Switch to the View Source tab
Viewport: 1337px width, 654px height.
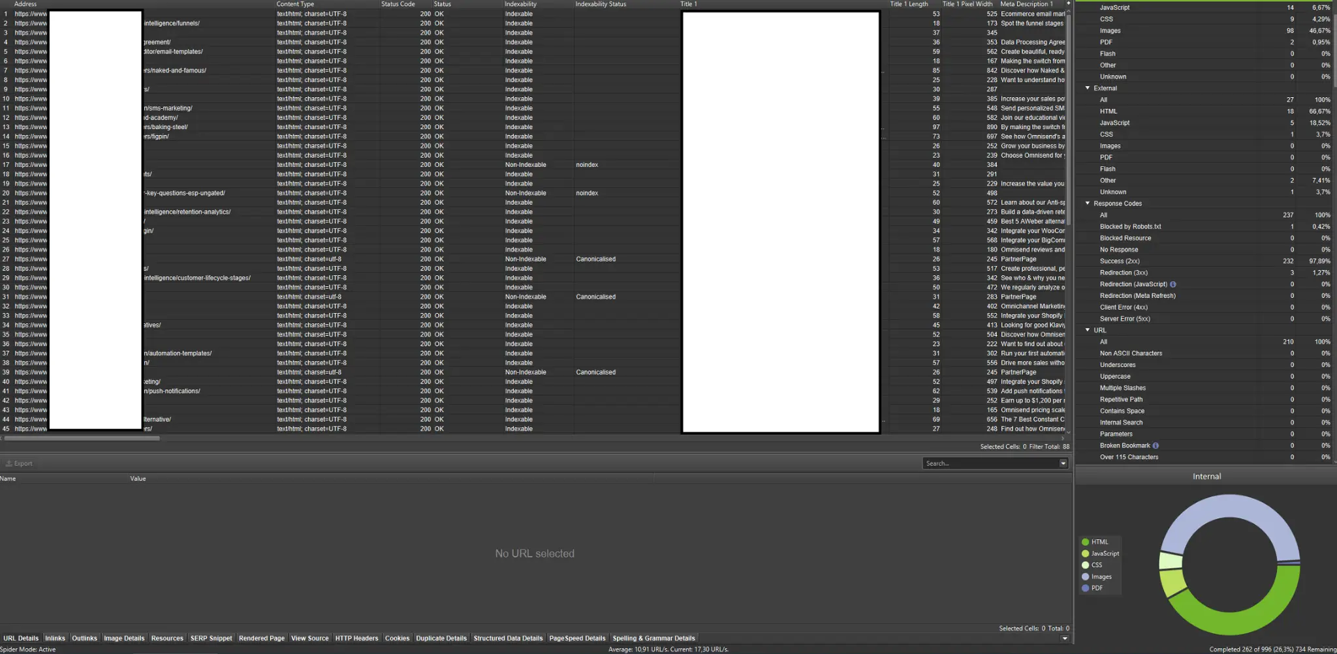click(309, 638)
